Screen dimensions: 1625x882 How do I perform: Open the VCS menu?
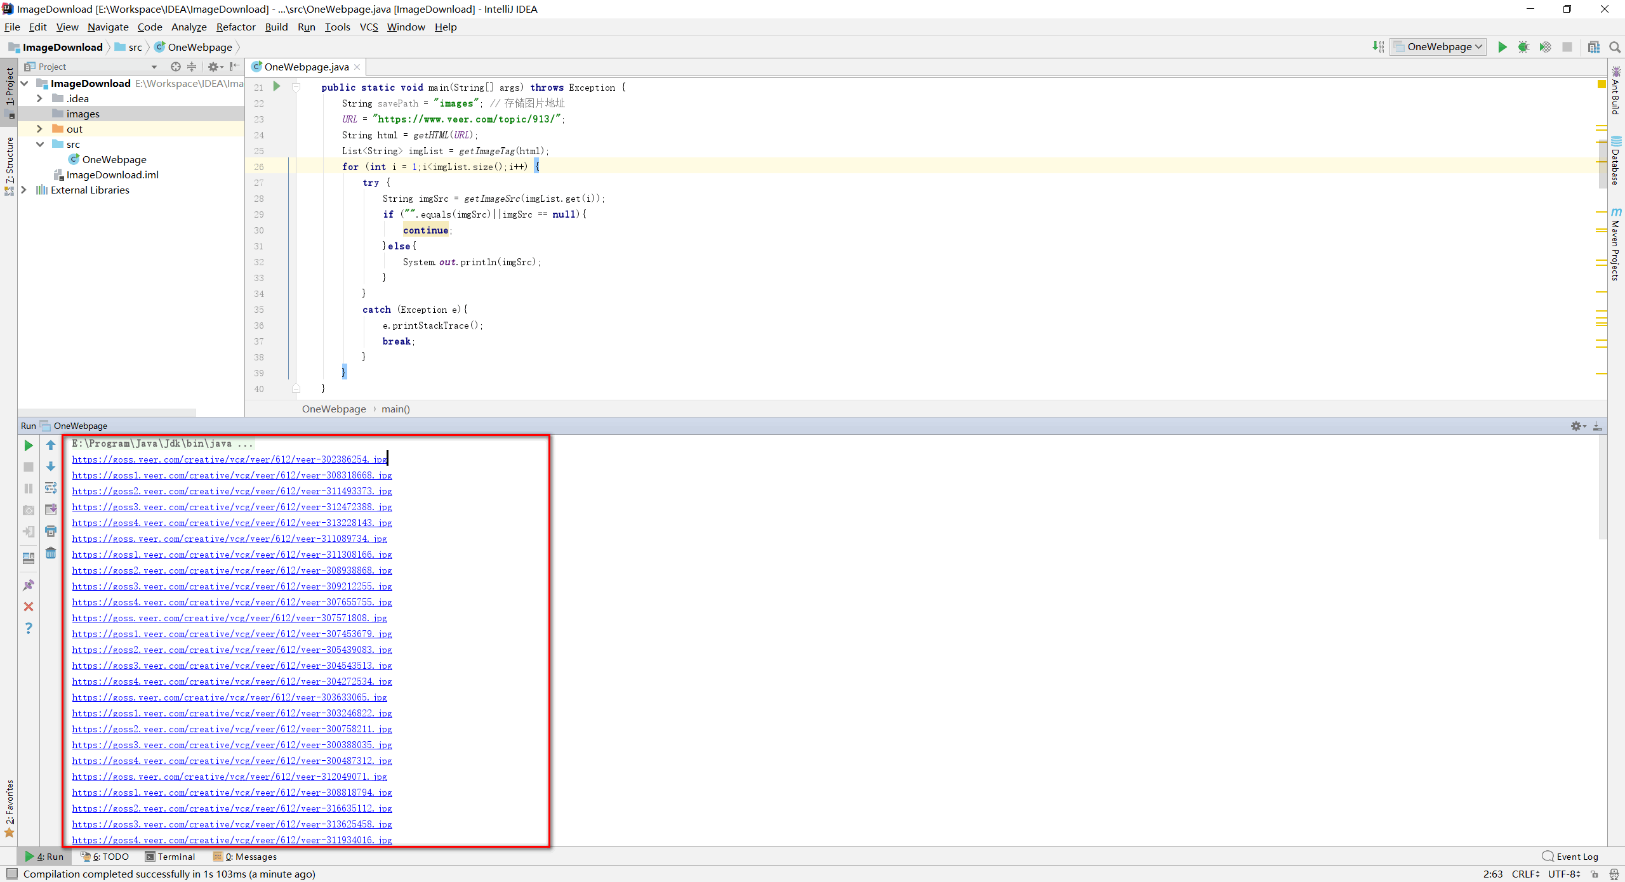(368, 27)
